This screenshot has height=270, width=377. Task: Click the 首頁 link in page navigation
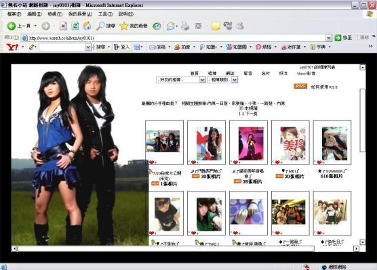coord(195,73)
